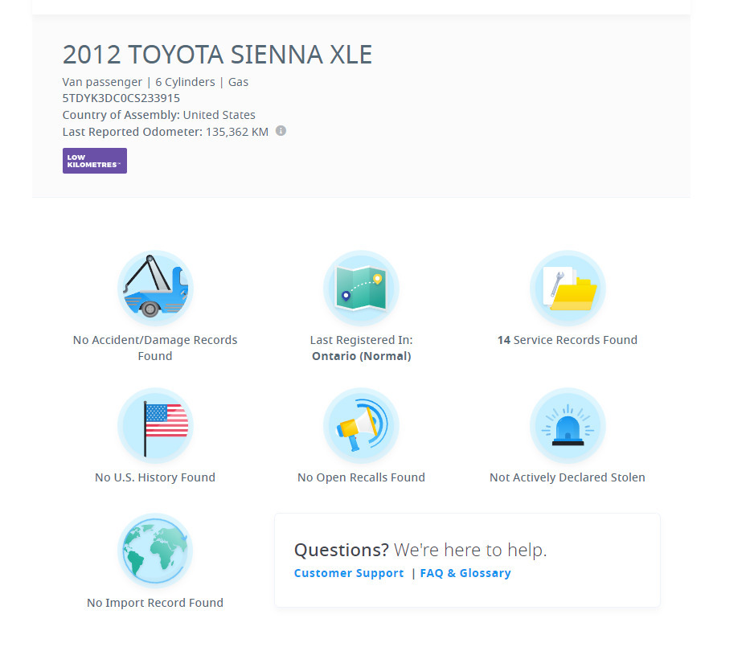This screenshot has height=647, width=746.
Task: Click the Ontario (Normal) registration text
Action: [x=361, y=355]
